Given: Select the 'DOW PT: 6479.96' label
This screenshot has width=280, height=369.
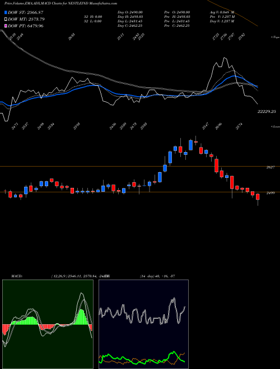Looking at the screenshot, I should (26, 26).
